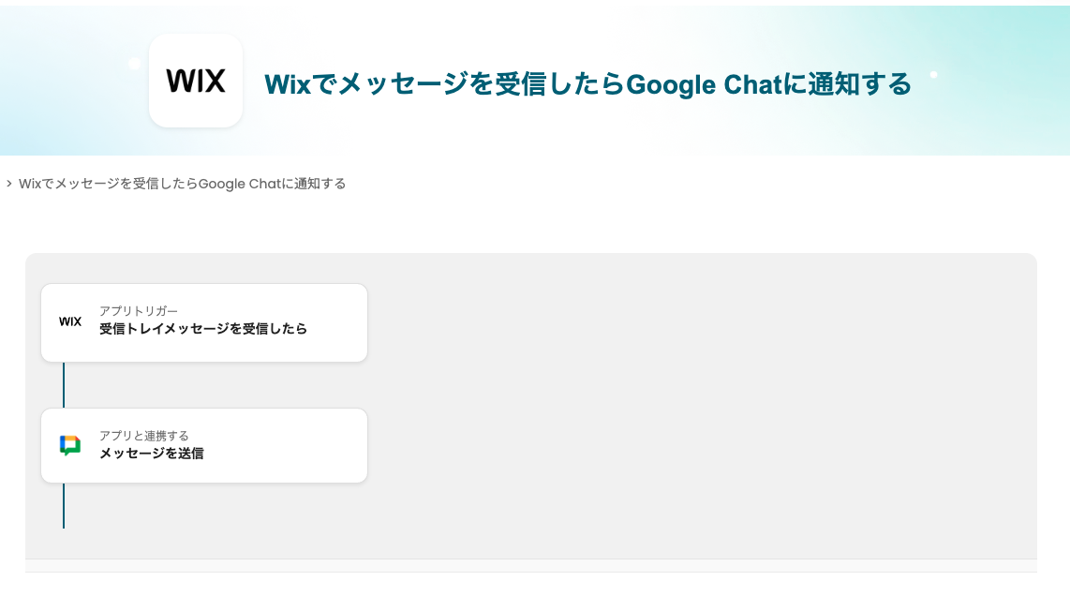Click the footer strip below the flow canvas
The image size is (1070, 596).
(x=530, y=565)
